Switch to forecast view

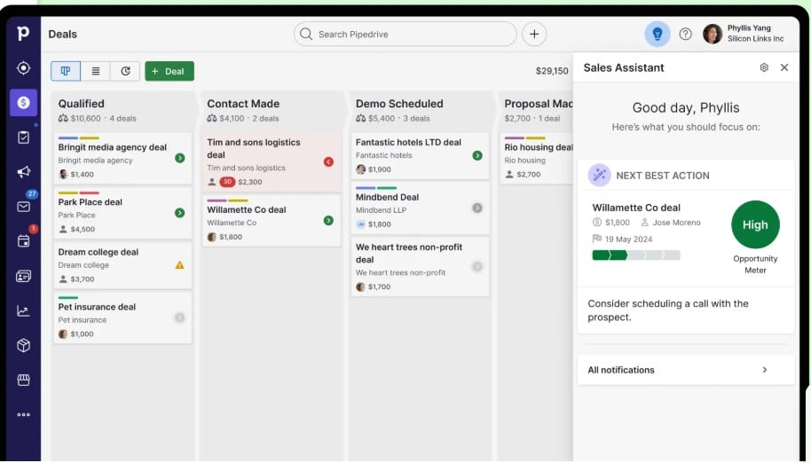point(125,71)
